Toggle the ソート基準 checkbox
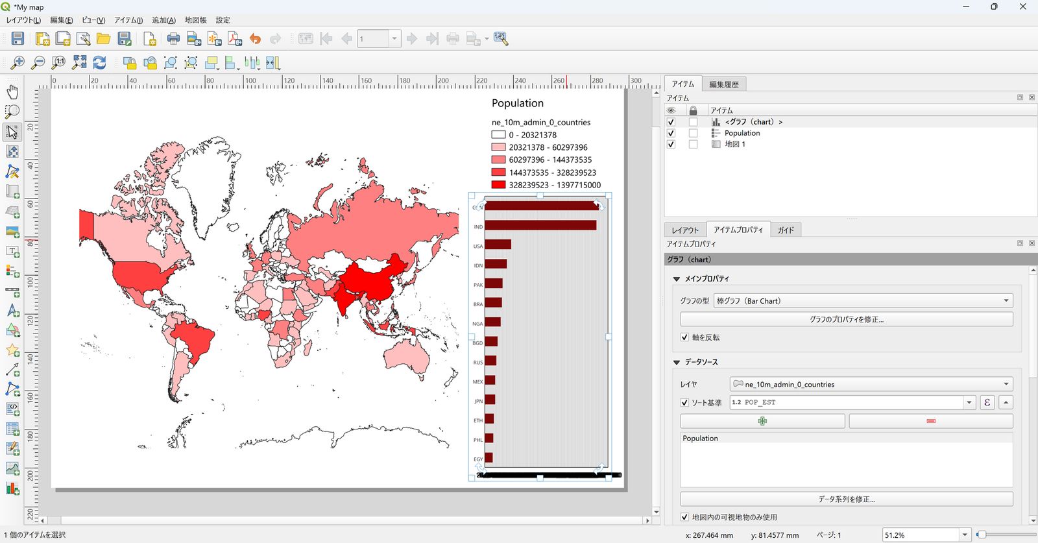Screen dimensions: 1038x543 [x=684, y=403]
